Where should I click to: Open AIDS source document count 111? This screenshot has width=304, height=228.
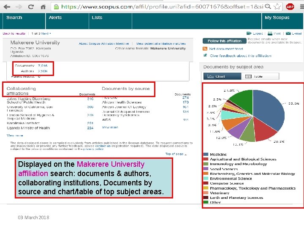[x=185, y=120]
